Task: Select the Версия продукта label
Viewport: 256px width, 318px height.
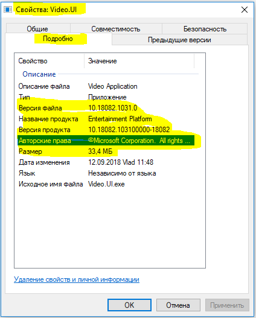Action: pyautogui.click(x=45, y=130)
